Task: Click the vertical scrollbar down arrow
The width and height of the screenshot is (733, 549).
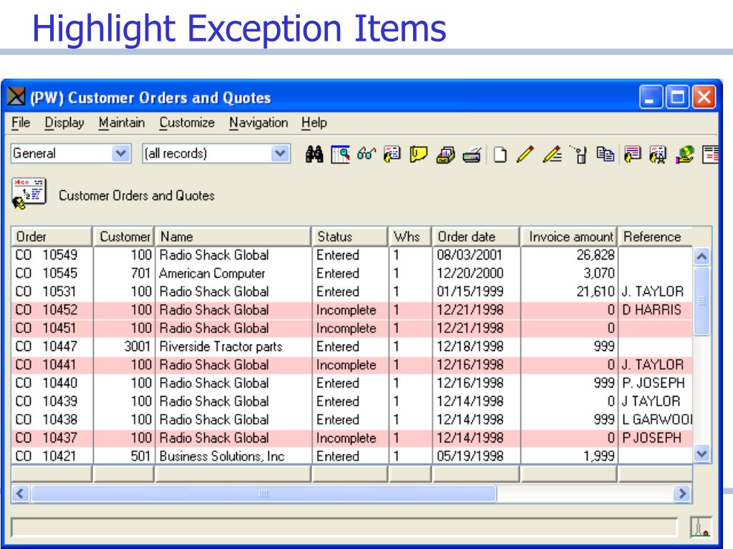Action: (702, 453)
